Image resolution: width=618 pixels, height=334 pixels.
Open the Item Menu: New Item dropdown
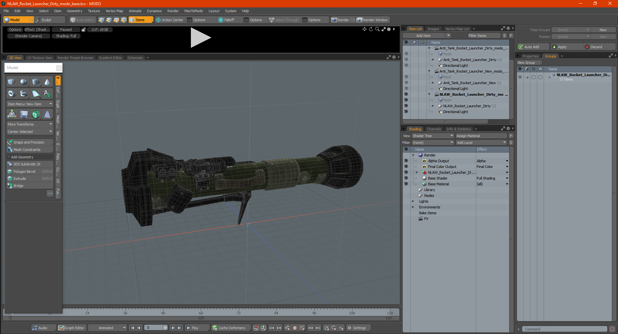(x=30, y=104)
